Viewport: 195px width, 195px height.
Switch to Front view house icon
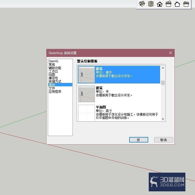(160, 4)
